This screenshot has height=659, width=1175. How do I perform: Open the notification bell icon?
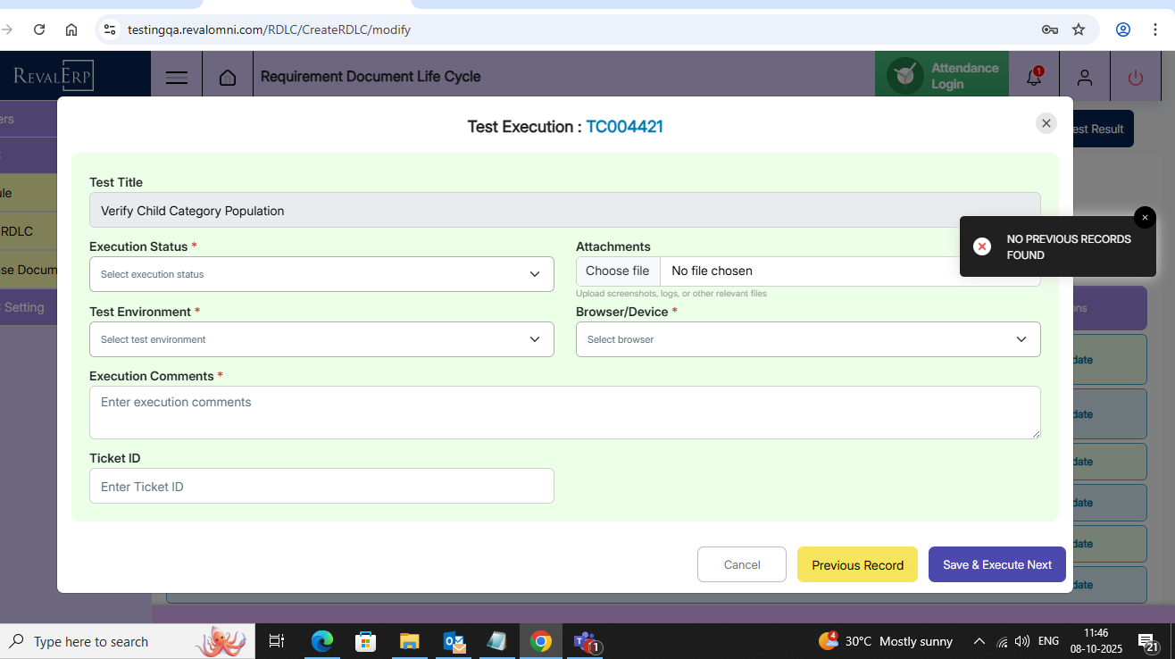tap(1034, 78)
